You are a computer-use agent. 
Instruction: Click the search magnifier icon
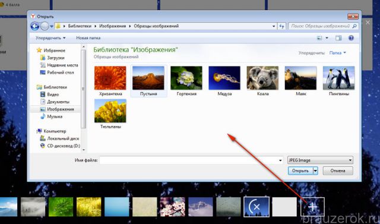(x=354, y=26)
